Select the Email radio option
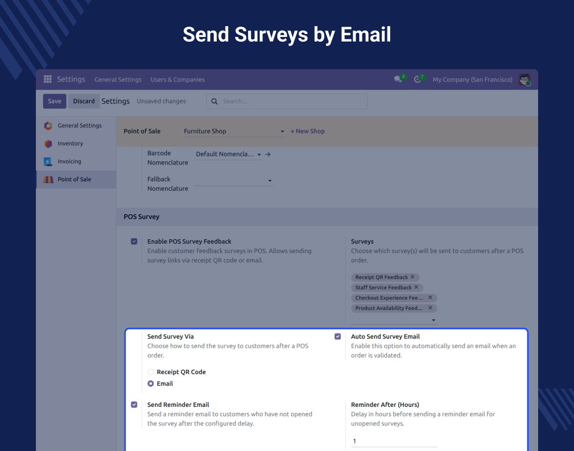The image size is (574, 451). [x=151, y=384]
